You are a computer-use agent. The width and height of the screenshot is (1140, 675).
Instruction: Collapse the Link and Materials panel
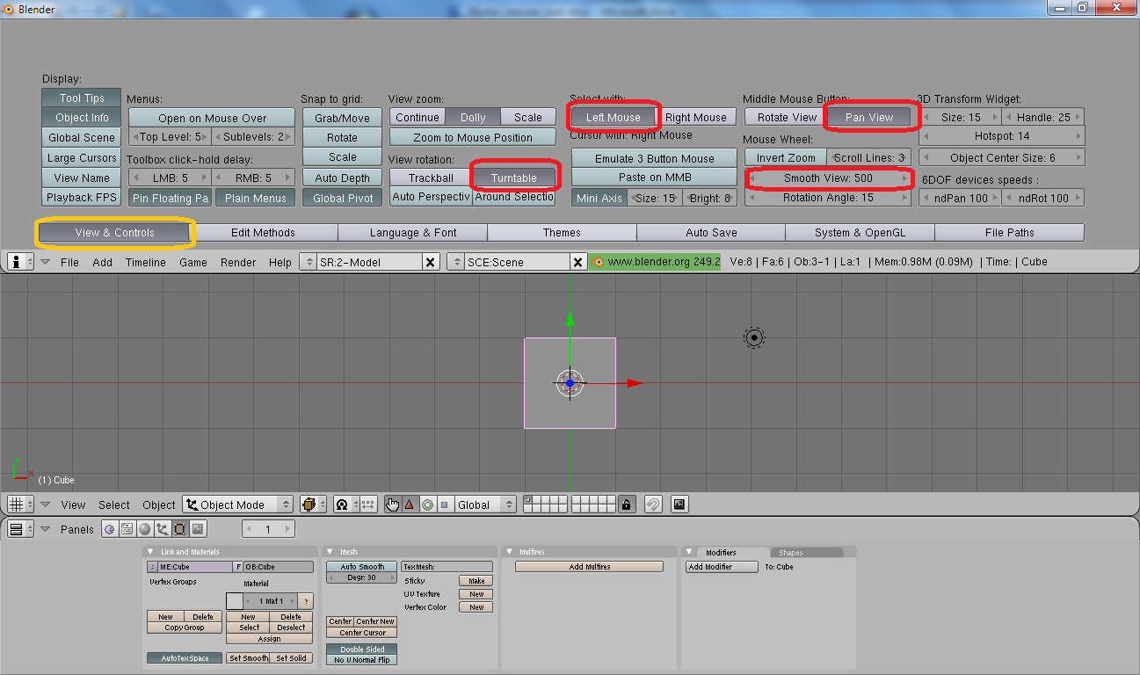[151, 552]
